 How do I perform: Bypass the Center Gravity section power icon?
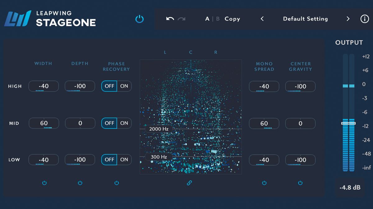(x=300, y=183)
